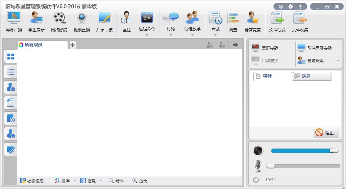Switch to thumbnail grid view
346x189 pixels.
point(10,56)
